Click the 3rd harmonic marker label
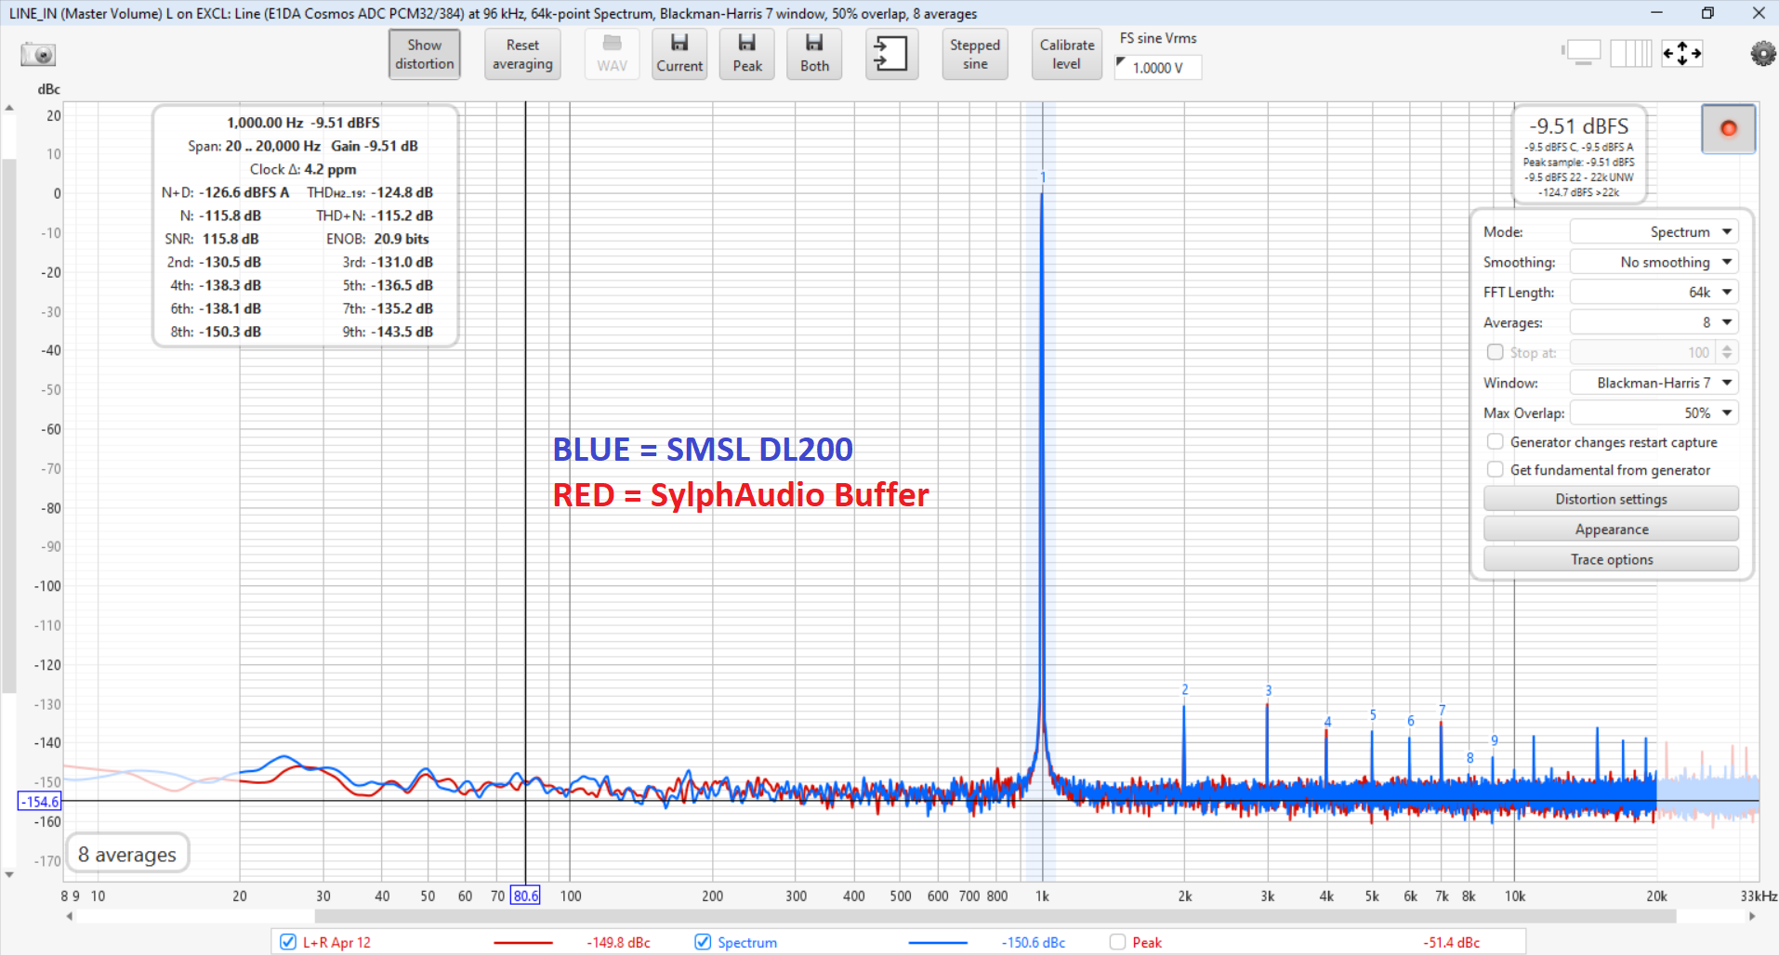The width and height of the screenshot is (1779, 955). pos(1268,690)
